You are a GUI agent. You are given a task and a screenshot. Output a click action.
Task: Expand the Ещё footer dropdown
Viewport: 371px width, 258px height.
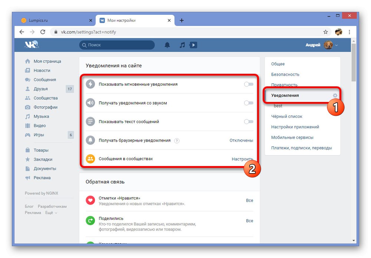51,213
